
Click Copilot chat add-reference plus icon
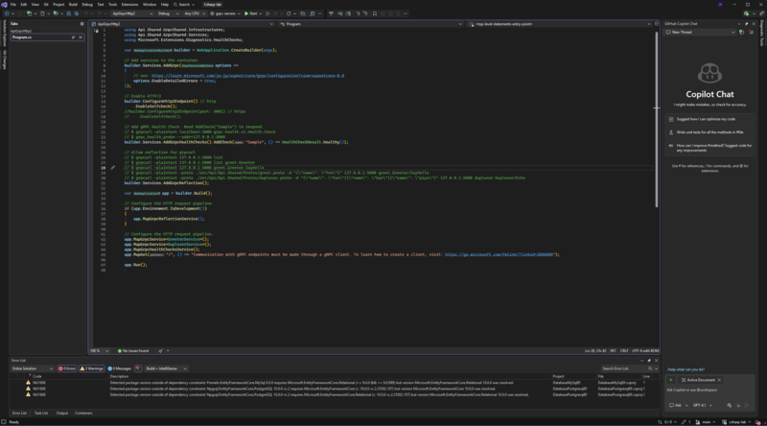click(671, 380)
